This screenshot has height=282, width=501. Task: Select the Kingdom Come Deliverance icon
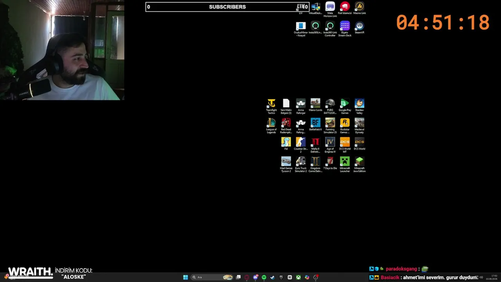[x=315, y=164]
